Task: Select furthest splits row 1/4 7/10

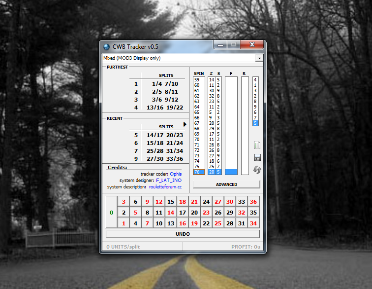Action: coord(165,84)
